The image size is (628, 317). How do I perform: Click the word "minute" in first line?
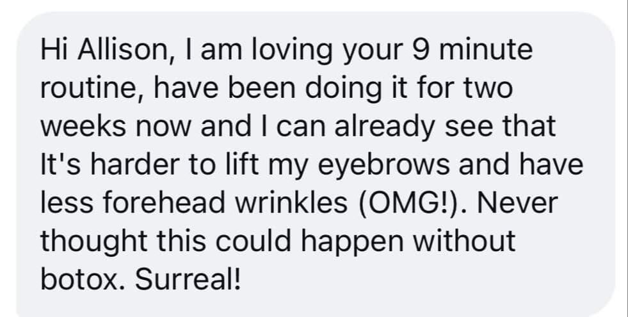[x=487, y=50]
